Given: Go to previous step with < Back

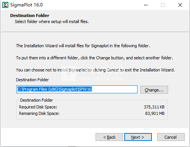Looking at the screenshot, I should coord(109,137).
